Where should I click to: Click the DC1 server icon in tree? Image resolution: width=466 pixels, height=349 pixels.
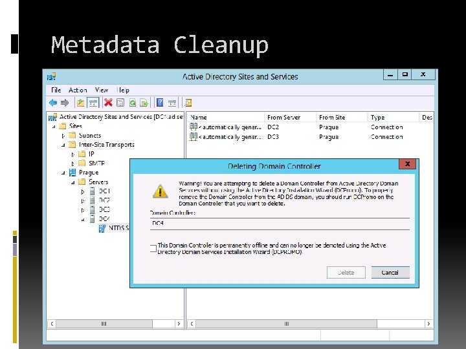point(93,191)
